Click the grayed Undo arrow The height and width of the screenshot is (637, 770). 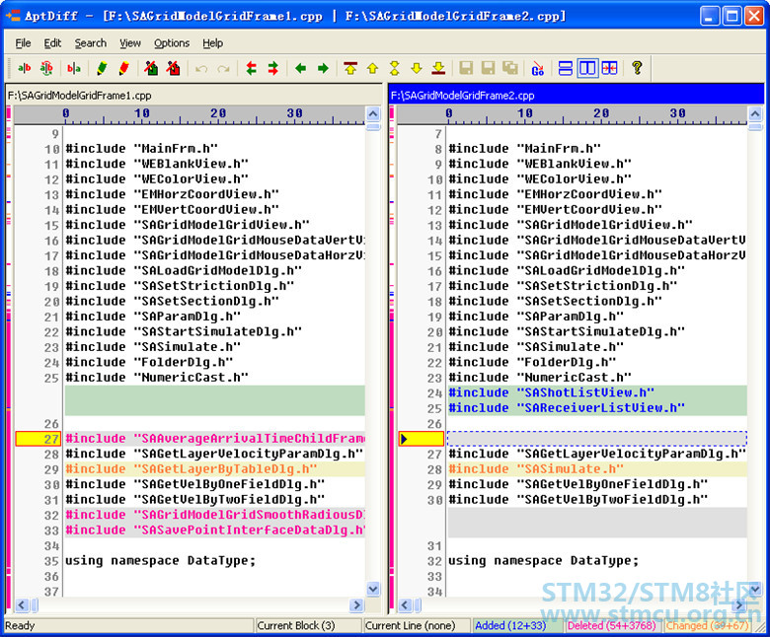point(200,69)
